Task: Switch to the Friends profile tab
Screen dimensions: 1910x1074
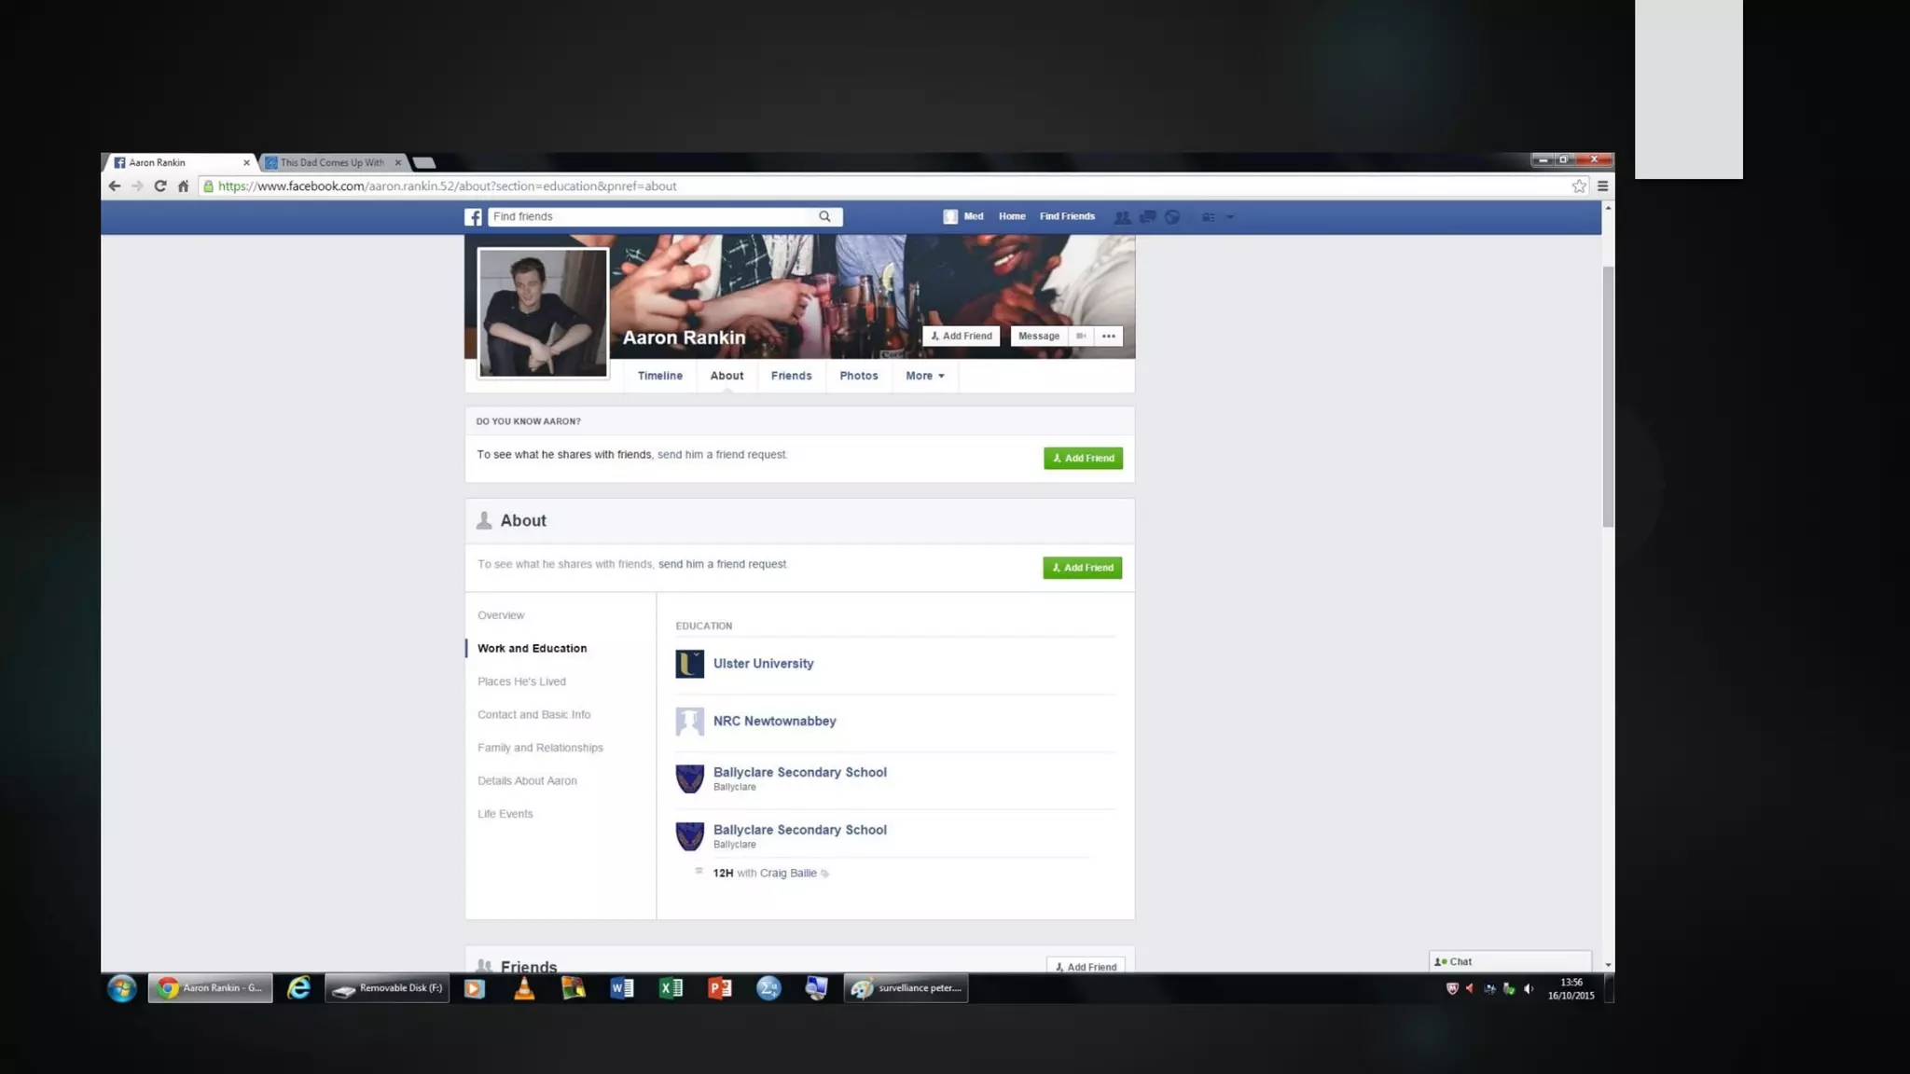Action: tap(791, 376)
